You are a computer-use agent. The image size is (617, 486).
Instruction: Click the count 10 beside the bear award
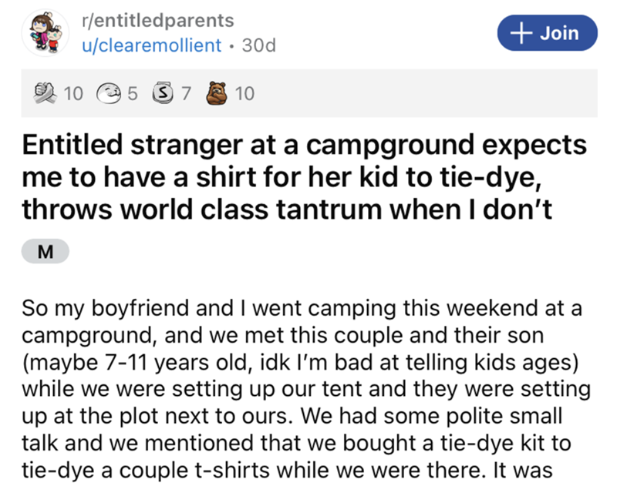[243, 94]
